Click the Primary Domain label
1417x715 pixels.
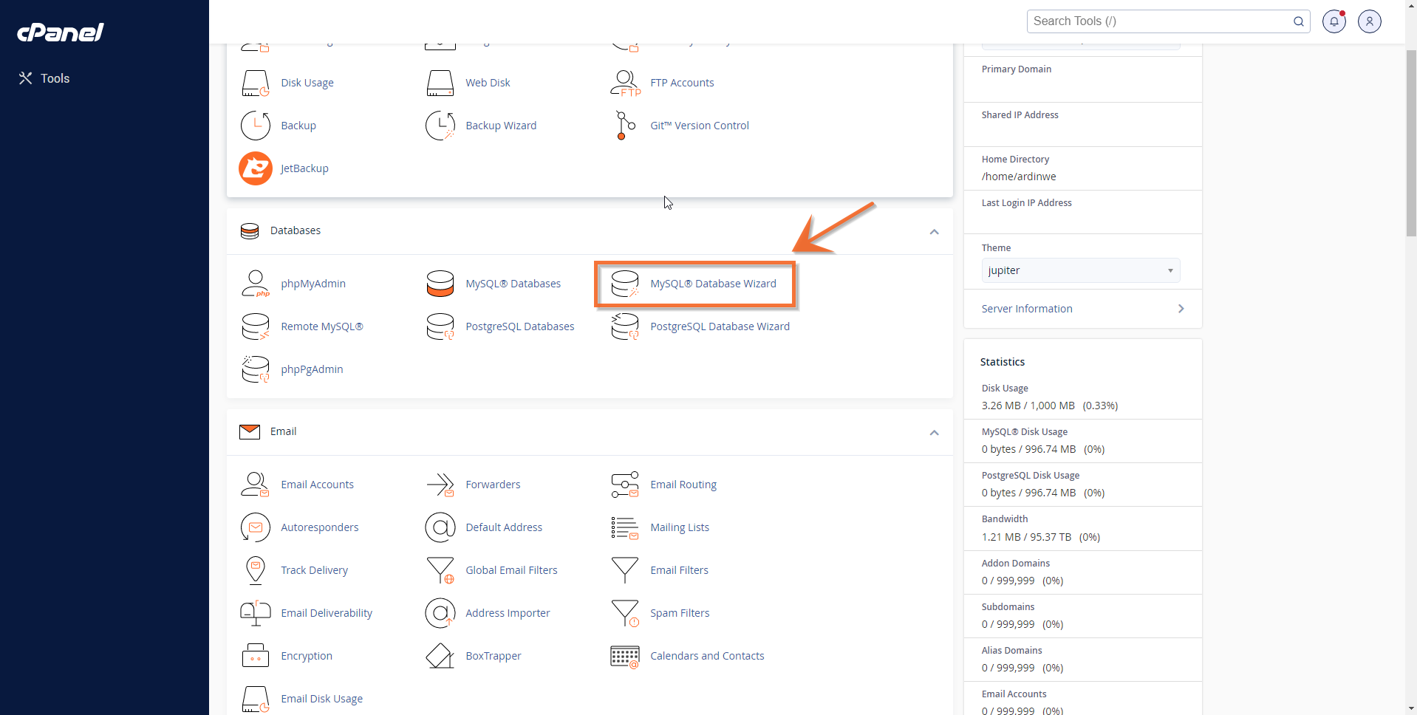click(x=1016, y=69)
